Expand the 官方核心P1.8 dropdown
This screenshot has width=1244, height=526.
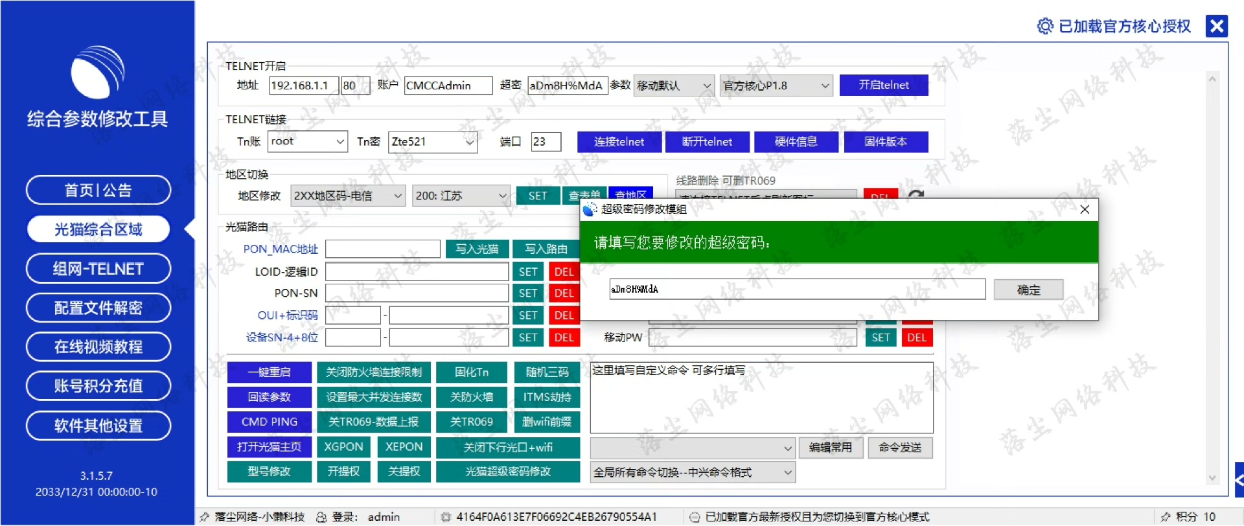825,86
